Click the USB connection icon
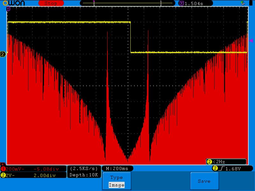Image resolution: width=255 pixels, height=191 pixels. click(x=243, y=3)
